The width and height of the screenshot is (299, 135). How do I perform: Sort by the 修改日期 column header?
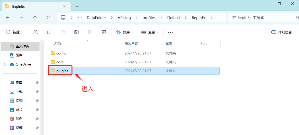[x=131, y=44]
